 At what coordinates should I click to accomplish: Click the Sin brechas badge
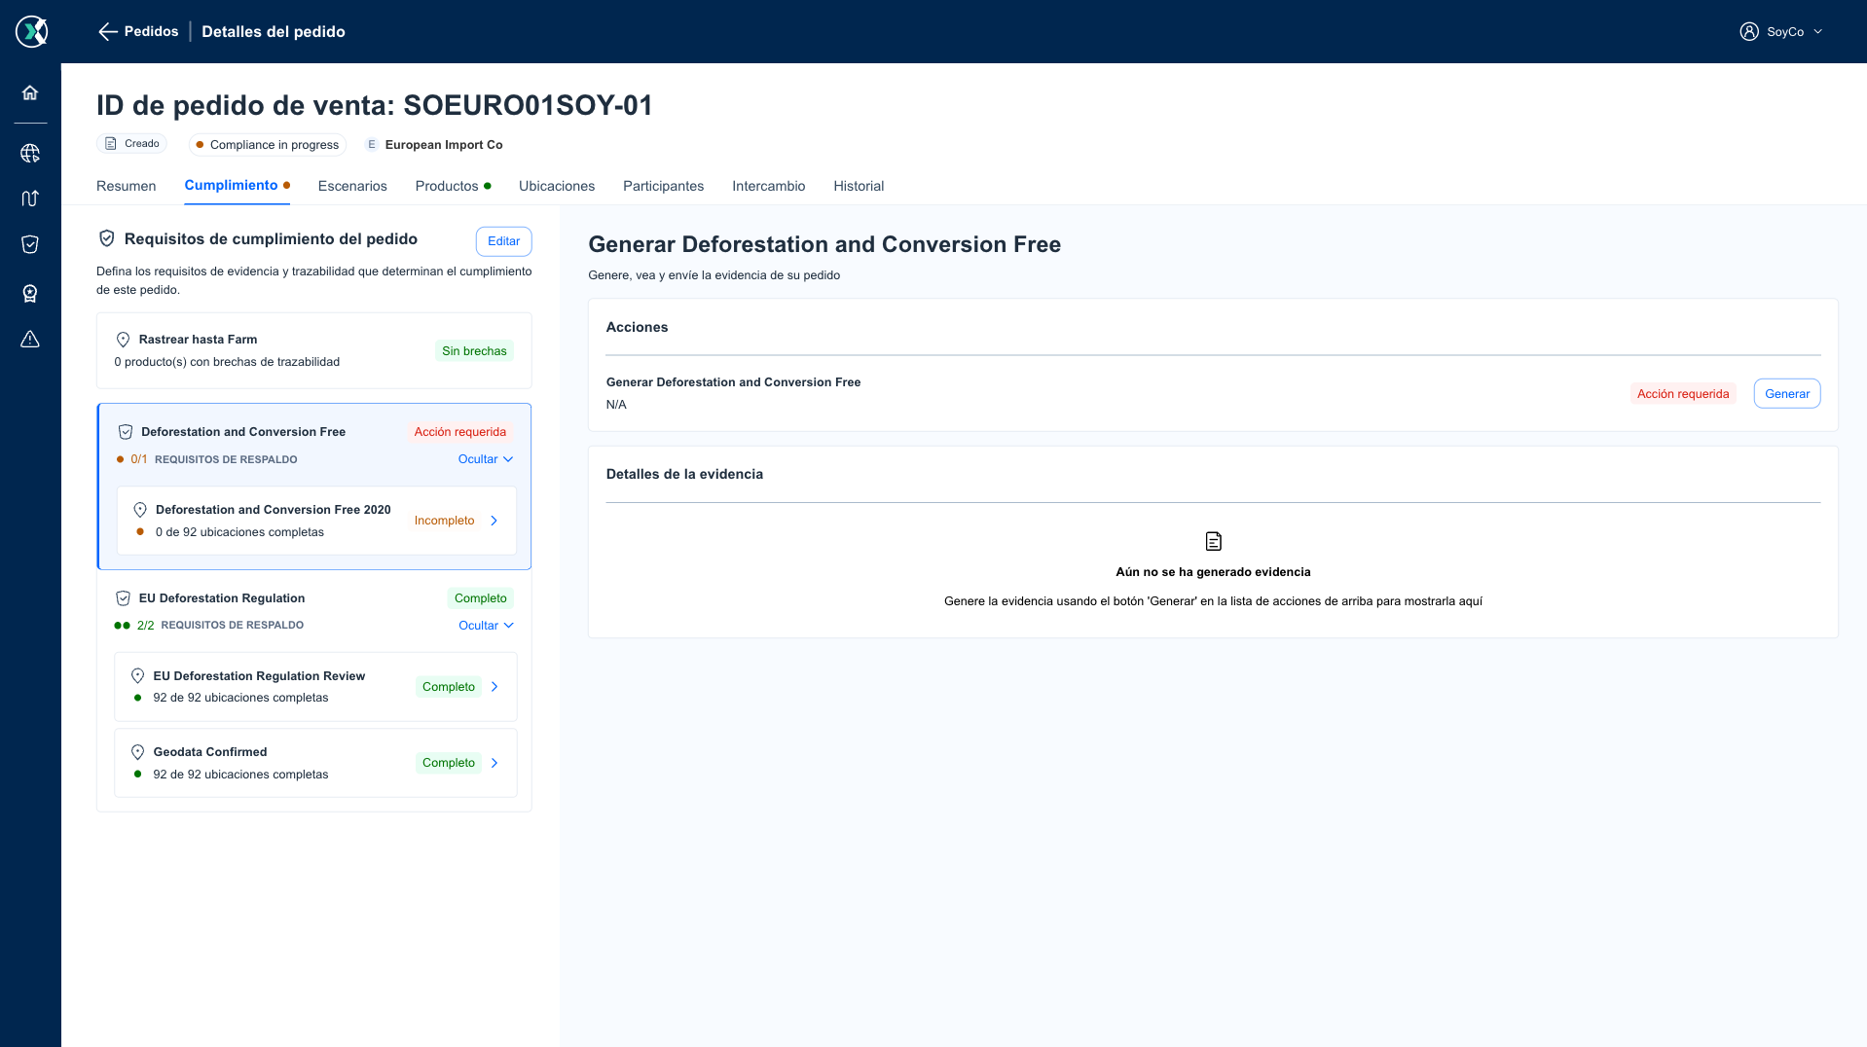tap(475, 351)
